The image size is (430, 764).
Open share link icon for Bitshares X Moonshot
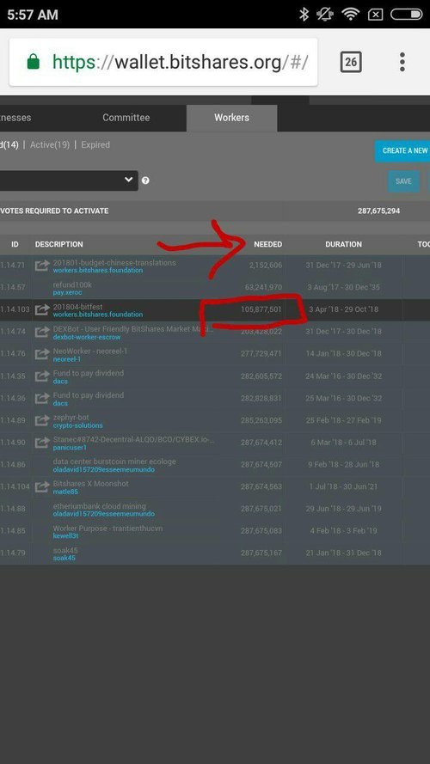(42, 486)
